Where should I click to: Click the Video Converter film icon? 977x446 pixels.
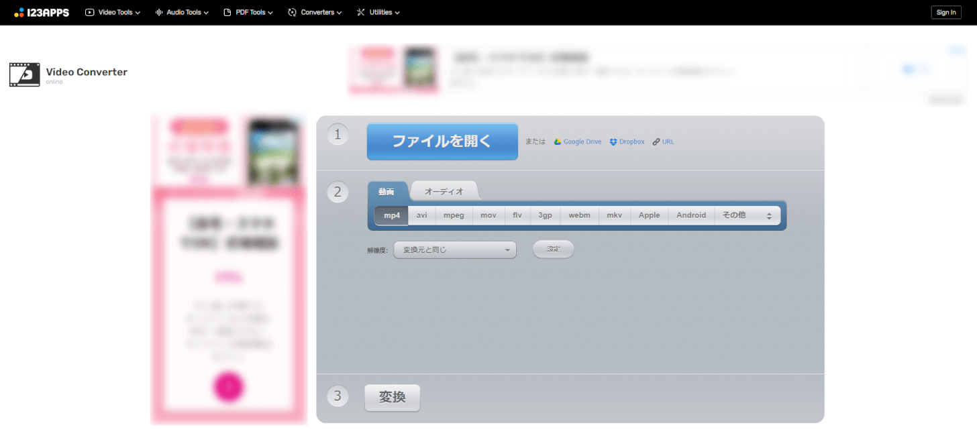24,75
